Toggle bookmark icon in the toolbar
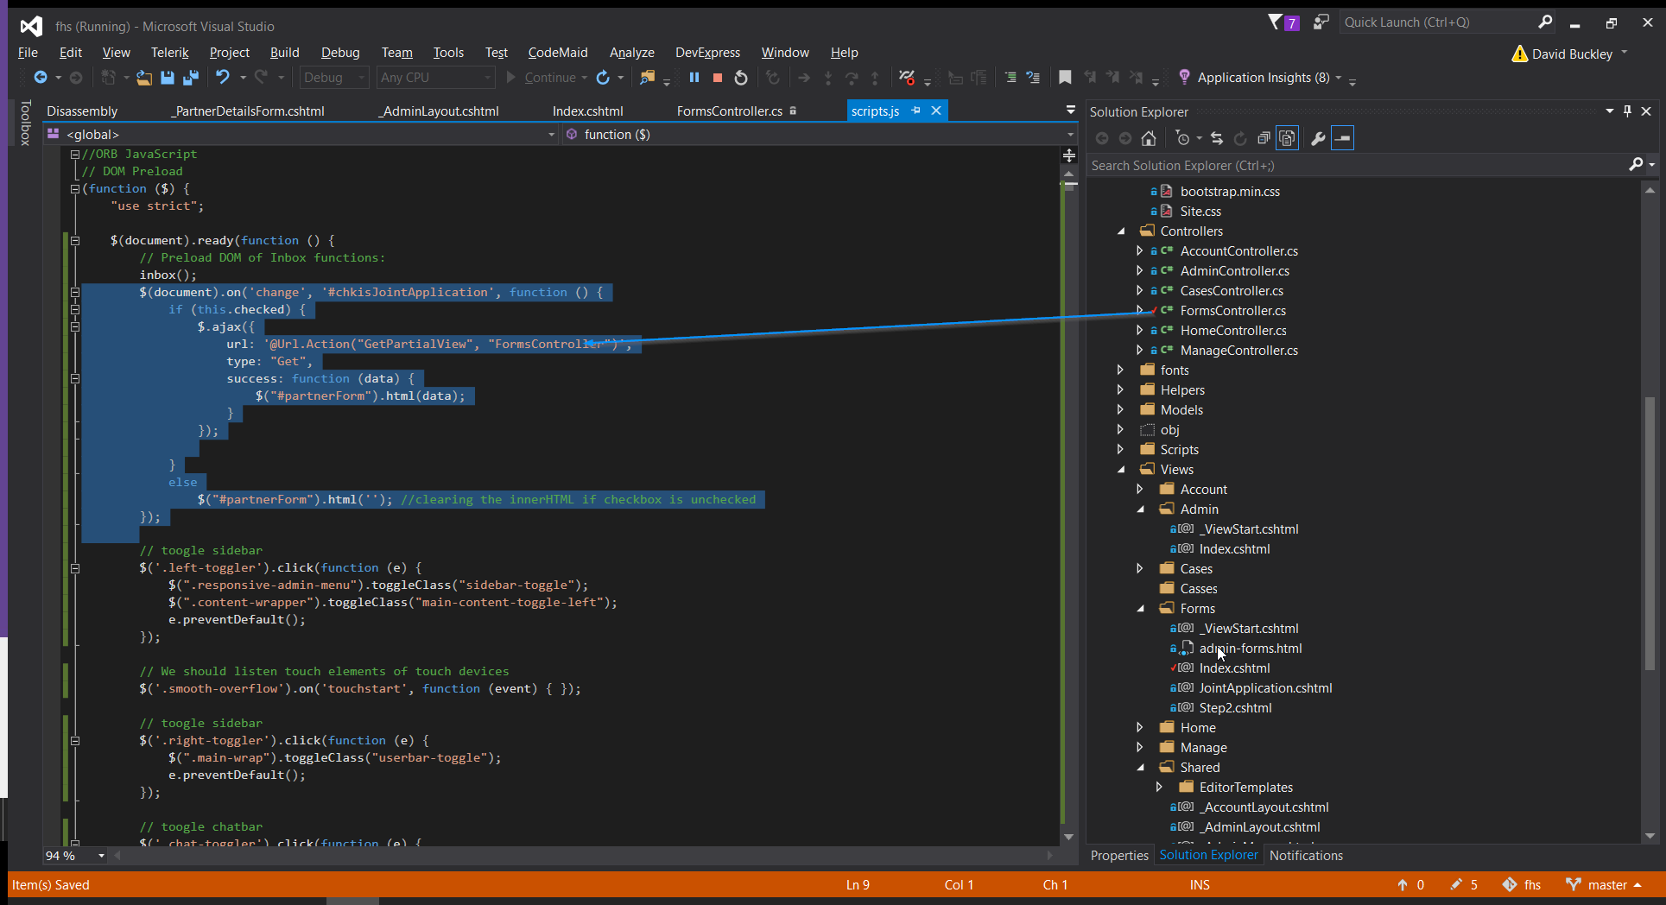The image size is (1666, 905). (x=1065, y=78)
